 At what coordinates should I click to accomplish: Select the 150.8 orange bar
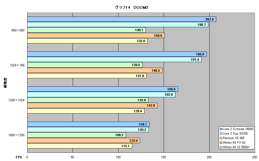[x=96, y=35]
